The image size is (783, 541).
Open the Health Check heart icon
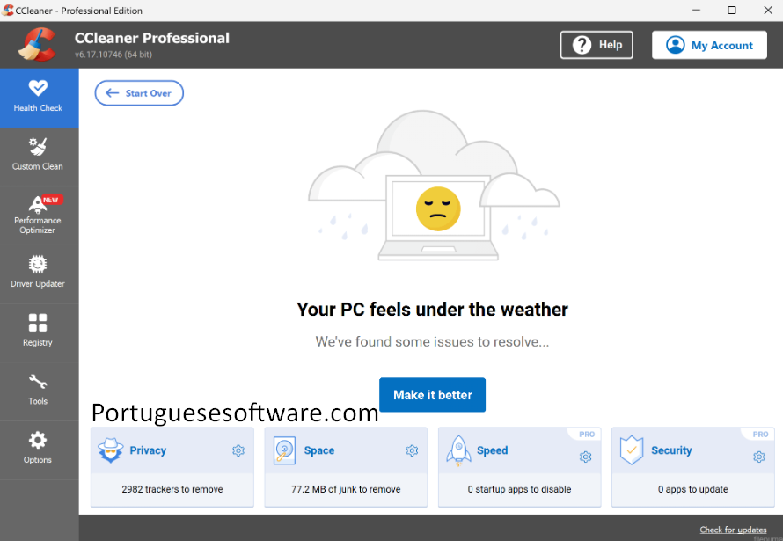coord(38,88)
